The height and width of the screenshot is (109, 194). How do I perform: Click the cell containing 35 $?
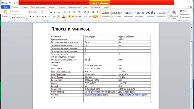[x=100, y=61]
